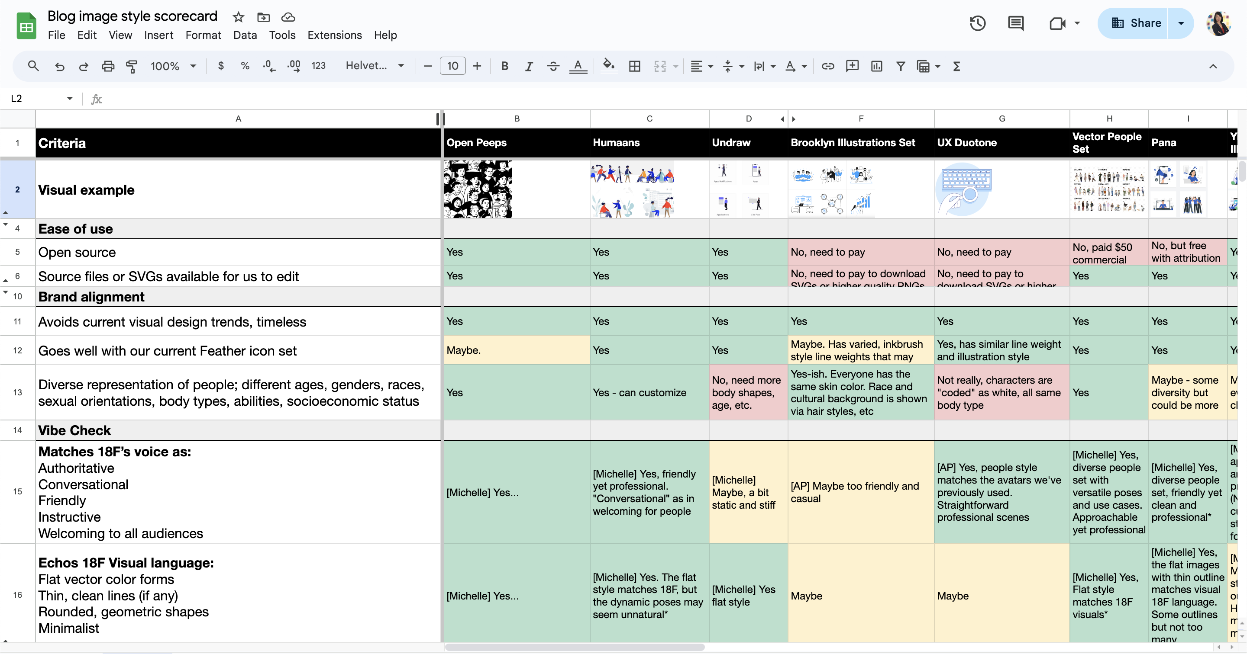This screenshot has width=1247, height=654.
Task: Click the font size field
Action: [x=452, y=66]
